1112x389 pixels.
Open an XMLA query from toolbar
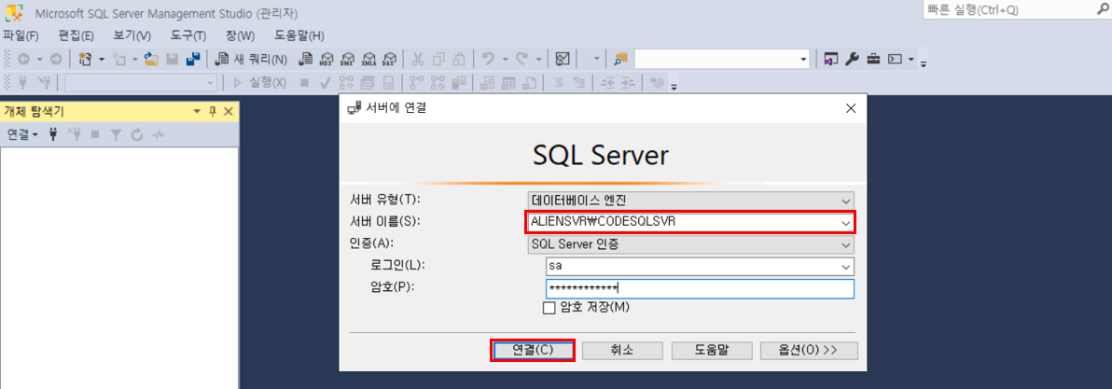click(x=369, y=60)
